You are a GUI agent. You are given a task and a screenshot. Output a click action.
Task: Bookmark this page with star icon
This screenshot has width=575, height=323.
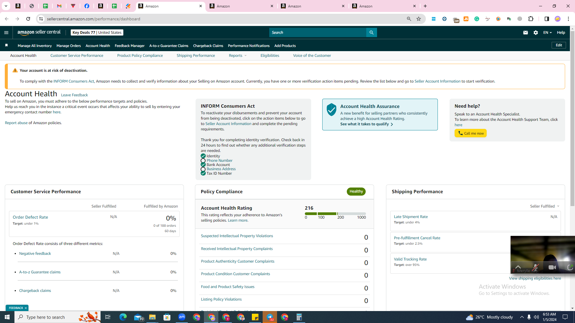(x=419, y=19)
